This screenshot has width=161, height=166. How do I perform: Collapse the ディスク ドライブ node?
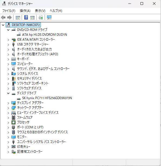coord(8,93)
